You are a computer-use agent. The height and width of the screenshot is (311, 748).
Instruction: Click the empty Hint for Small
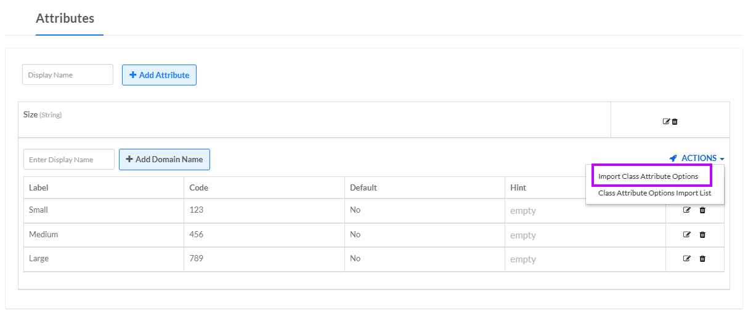(x=523, y=211)
